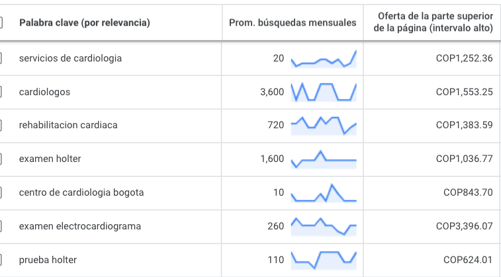This screenshot has width=501, height=277.
Task: Open trend sparkline for cardiologos
Action: click(x=324, y=93)
